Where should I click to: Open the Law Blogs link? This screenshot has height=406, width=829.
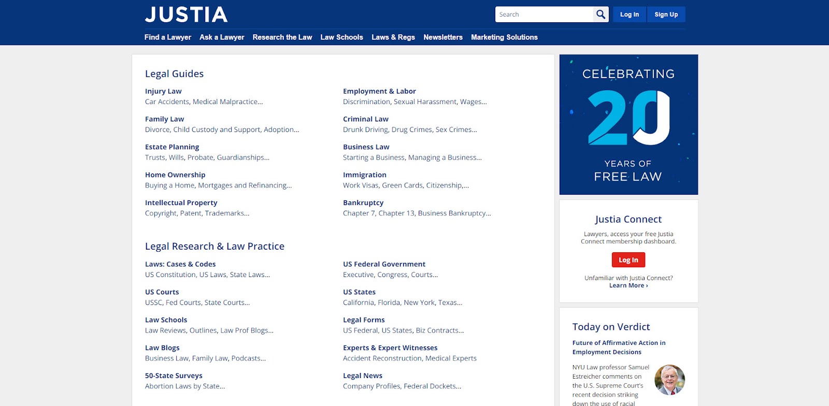click(162, 348)
